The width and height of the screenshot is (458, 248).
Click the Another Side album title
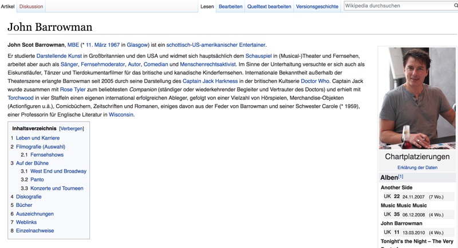pyautogui.click(x=396, y=187)
